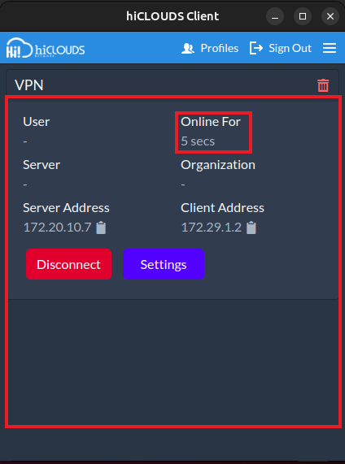The height and width of the screenshot is (464, 345).
Task: Minimize the hiCLOUDS Client window
Action: click(275, 16)
